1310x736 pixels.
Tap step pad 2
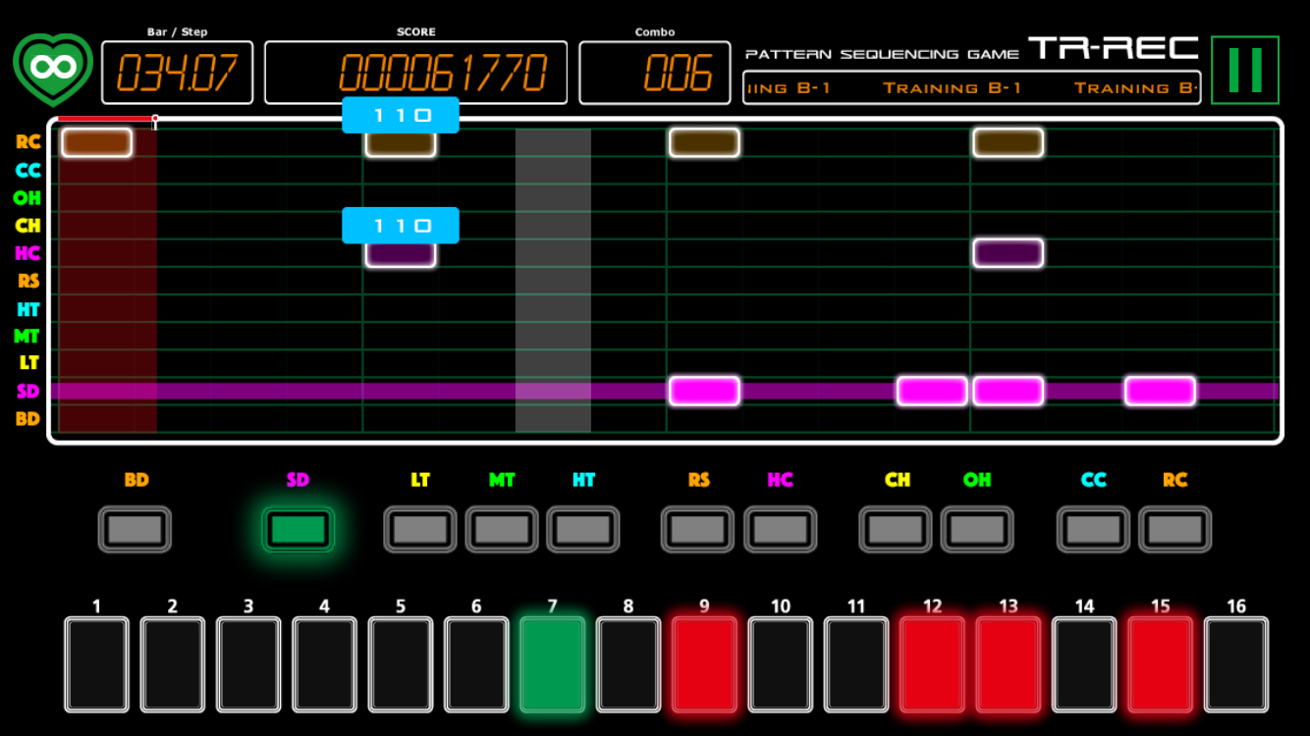click(173, 664)
